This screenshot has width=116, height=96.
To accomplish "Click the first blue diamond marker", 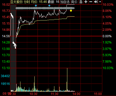I will (x=36, y=6).
